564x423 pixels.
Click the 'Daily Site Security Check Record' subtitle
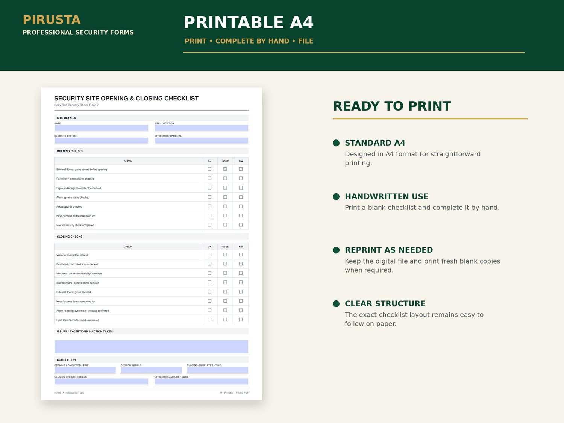77,105
